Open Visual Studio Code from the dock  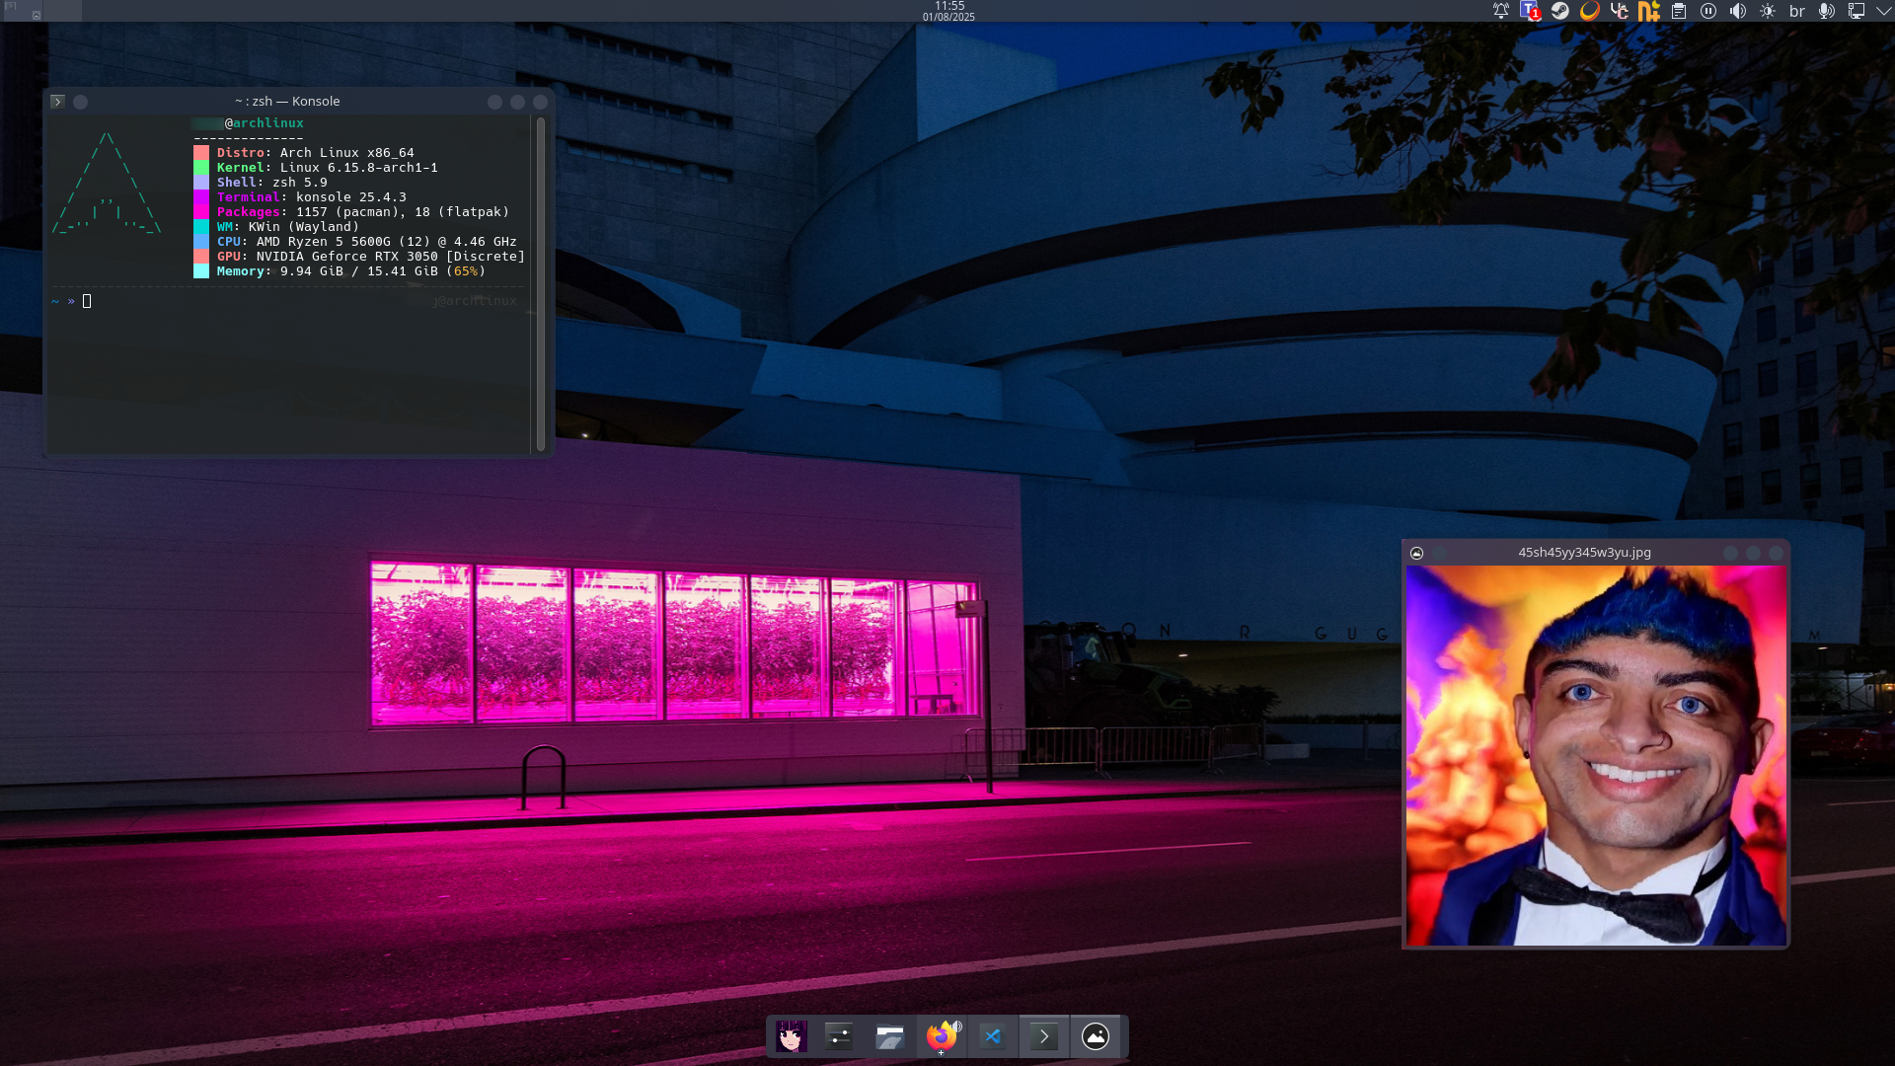point(993,1036)
